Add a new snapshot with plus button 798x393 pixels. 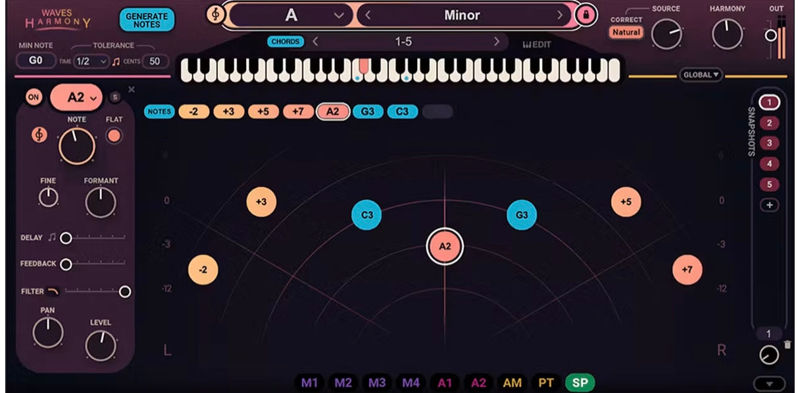click(769, 205)
